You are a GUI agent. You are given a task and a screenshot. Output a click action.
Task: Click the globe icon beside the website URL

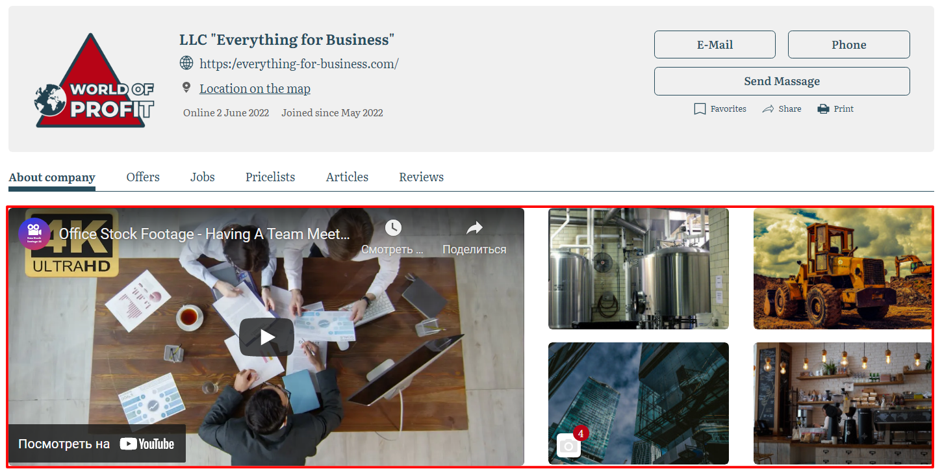pos(186,63)
